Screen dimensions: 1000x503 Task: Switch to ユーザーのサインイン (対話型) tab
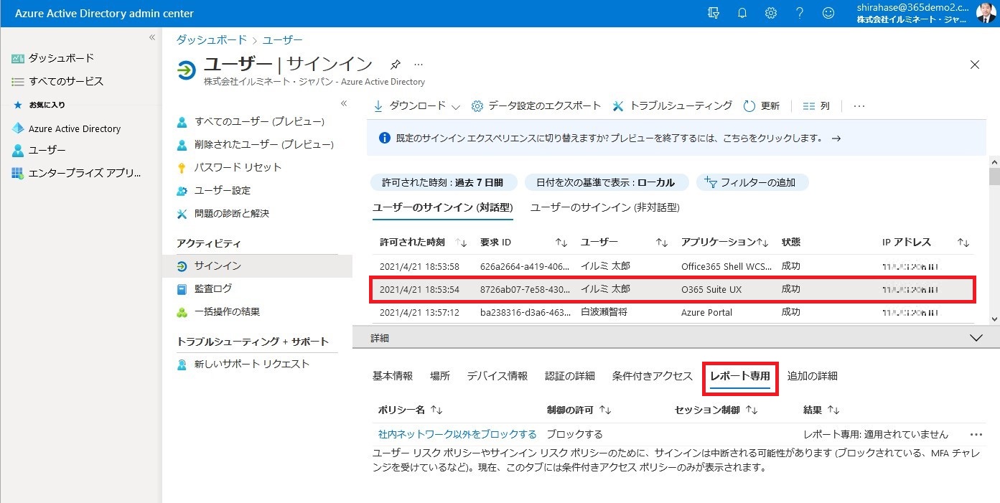click(443, 207)
